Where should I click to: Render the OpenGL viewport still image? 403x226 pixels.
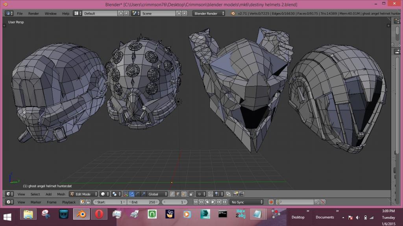pos(235,194)
